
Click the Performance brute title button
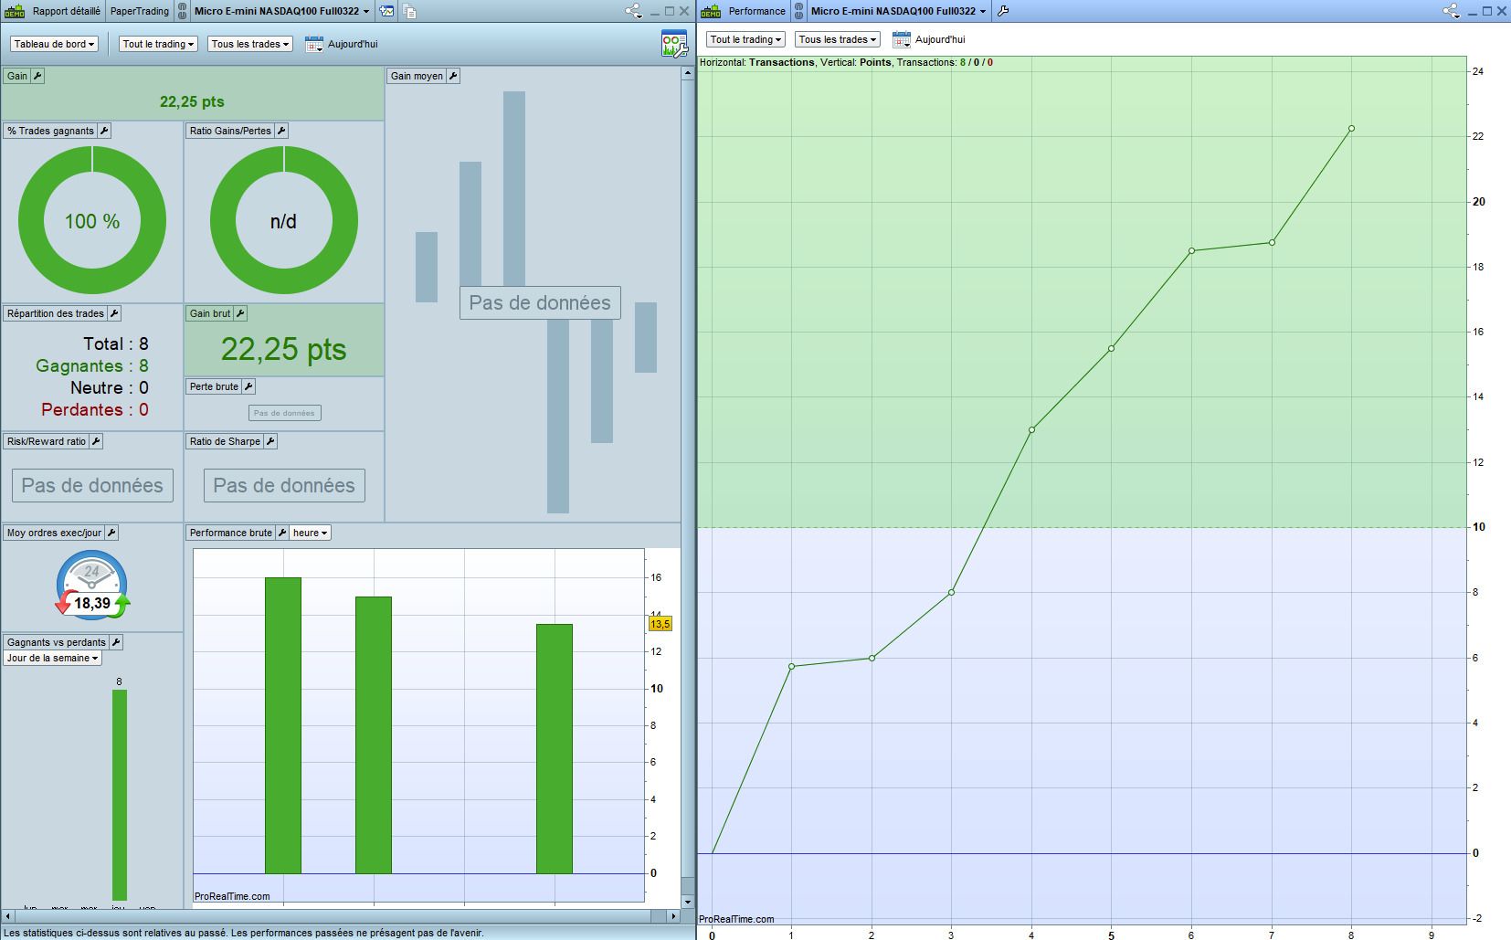pyautogui.click(x=230, y=533)
